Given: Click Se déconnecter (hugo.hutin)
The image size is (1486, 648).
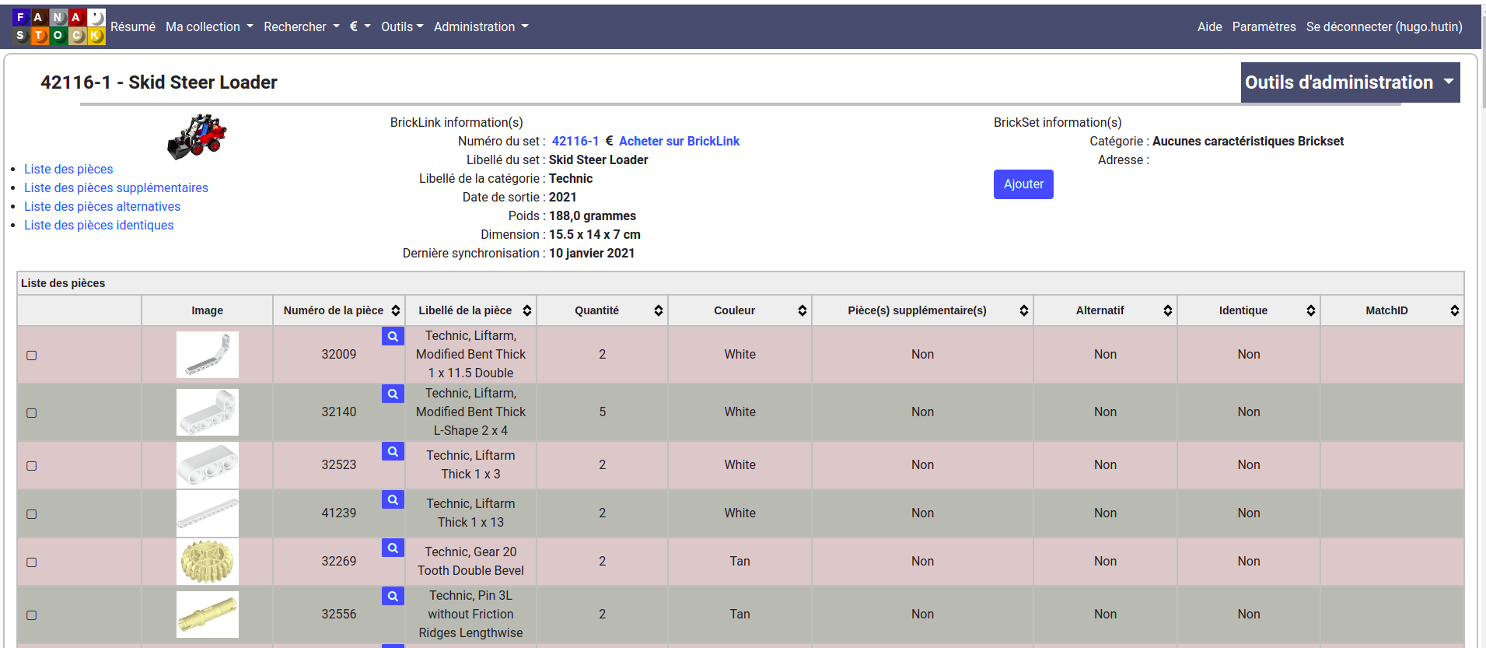Looking at the screenshot, I should (1384, 26).
